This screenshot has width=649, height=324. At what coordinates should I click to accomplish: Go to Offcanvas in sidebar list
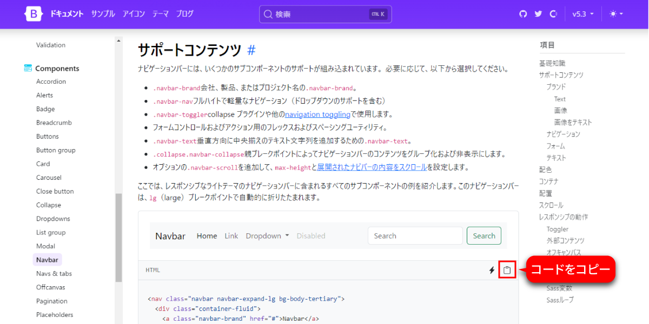pyautogui.click(x=50, y=287)
